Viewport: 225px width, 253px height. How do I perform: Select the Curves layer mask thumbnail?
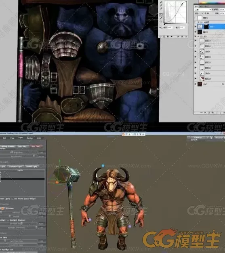[206, 26]
